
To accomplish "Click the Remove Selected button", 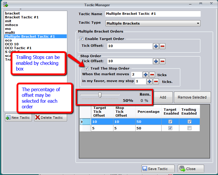I will click(192, 97).
